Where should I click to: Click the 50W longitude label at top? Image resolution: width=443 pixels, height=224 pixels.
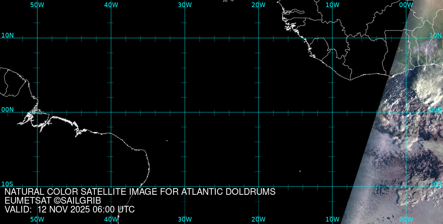(37, 4)
